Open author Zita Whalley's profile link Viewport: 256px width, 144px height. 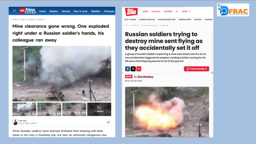point(145,77)
